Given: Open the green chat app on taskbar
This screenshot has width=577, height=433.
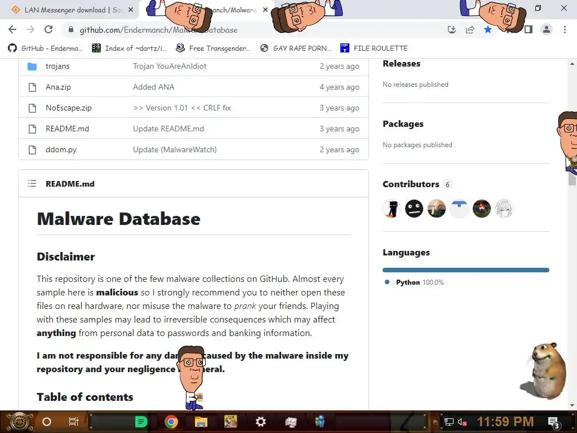Looking at the screenshot, I should pyautogui.click(x=141, y=422).
